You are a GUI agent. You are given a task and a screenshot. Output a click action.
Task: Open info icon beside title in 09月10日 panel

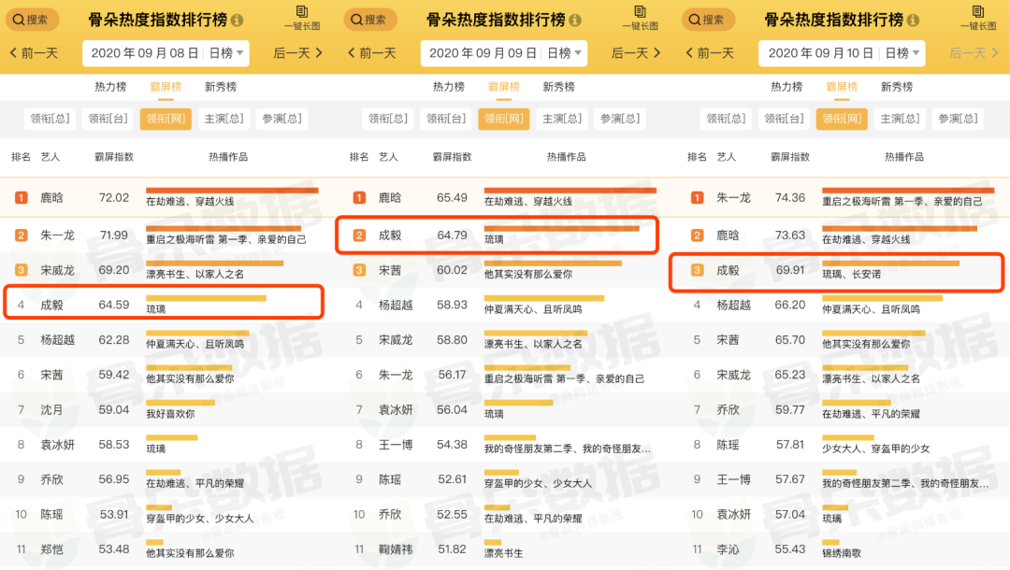click(x=914, y=20)
